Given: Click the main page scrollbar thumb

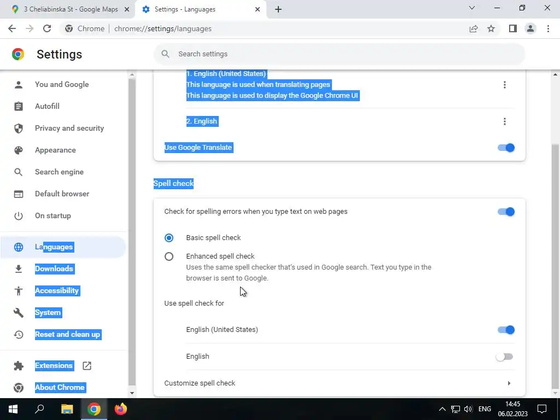Looking at the screenshot, I should tap(556, 266).
